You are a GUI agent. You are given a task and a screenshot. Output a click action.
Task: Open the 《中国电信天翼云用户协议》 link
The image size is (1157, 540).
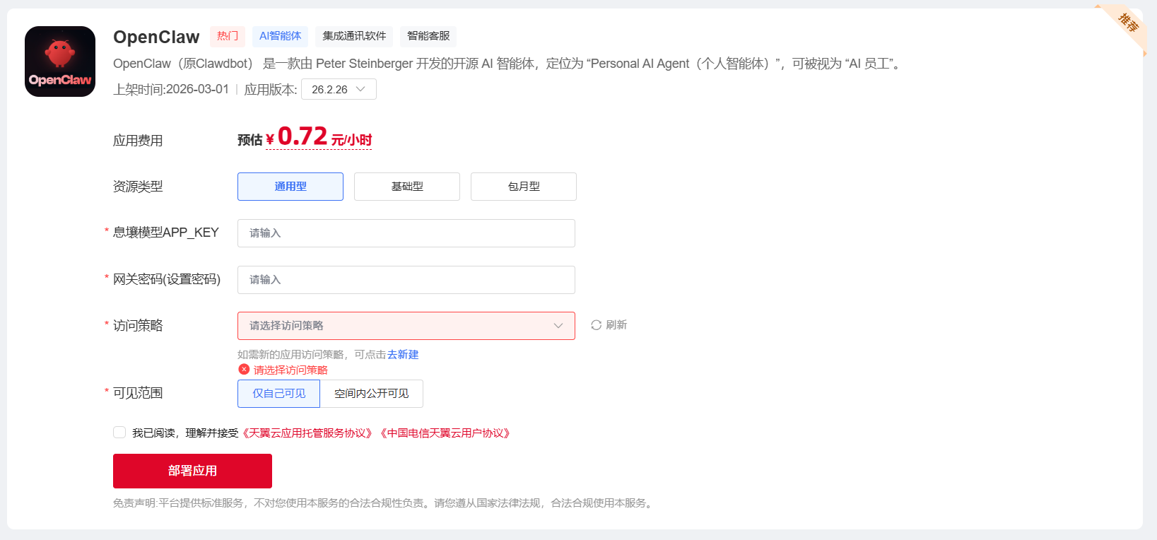[445, 433]
